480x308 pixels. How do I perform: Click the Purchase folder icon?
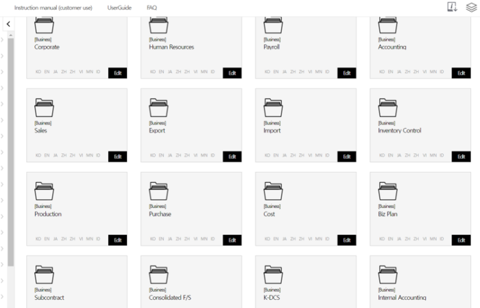tap(158, 190)
